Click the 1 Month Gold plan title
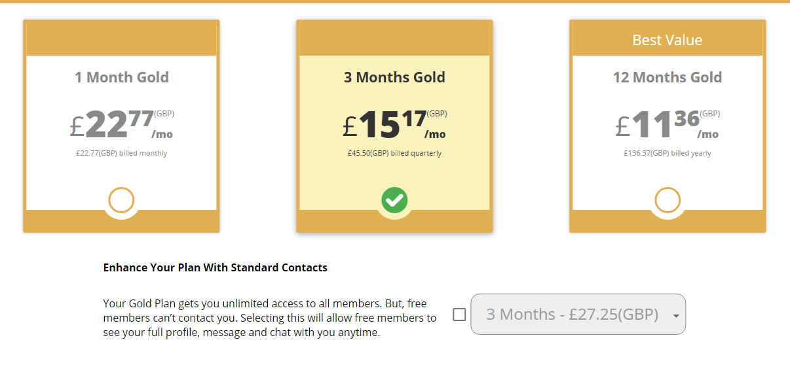The image size is (790, 374). tap(121, 77)
